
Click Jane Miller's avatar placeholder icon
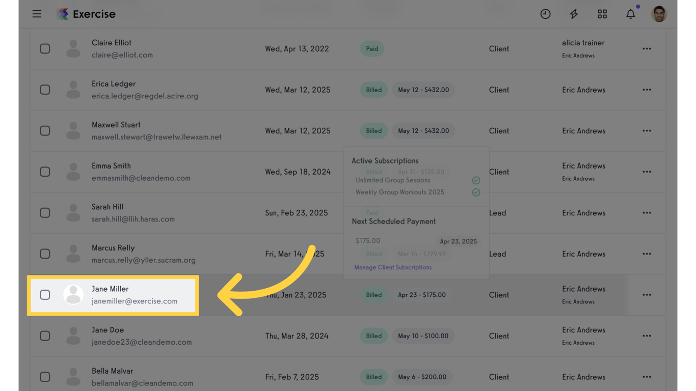[73, 295]
